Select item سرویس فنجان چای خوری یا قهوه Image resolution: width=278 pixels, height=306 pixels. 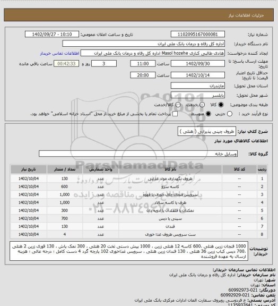click(x=170, y=195)
